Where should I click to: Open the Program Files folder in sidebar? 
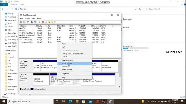tap(12, 73)
